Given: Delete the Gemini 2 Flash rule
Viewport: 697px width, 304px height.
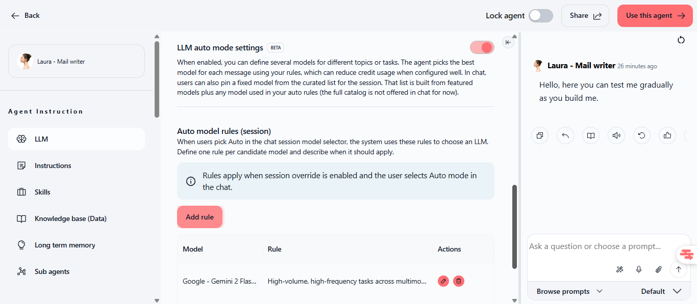Looking at the screenshot, I should [459, 281].
